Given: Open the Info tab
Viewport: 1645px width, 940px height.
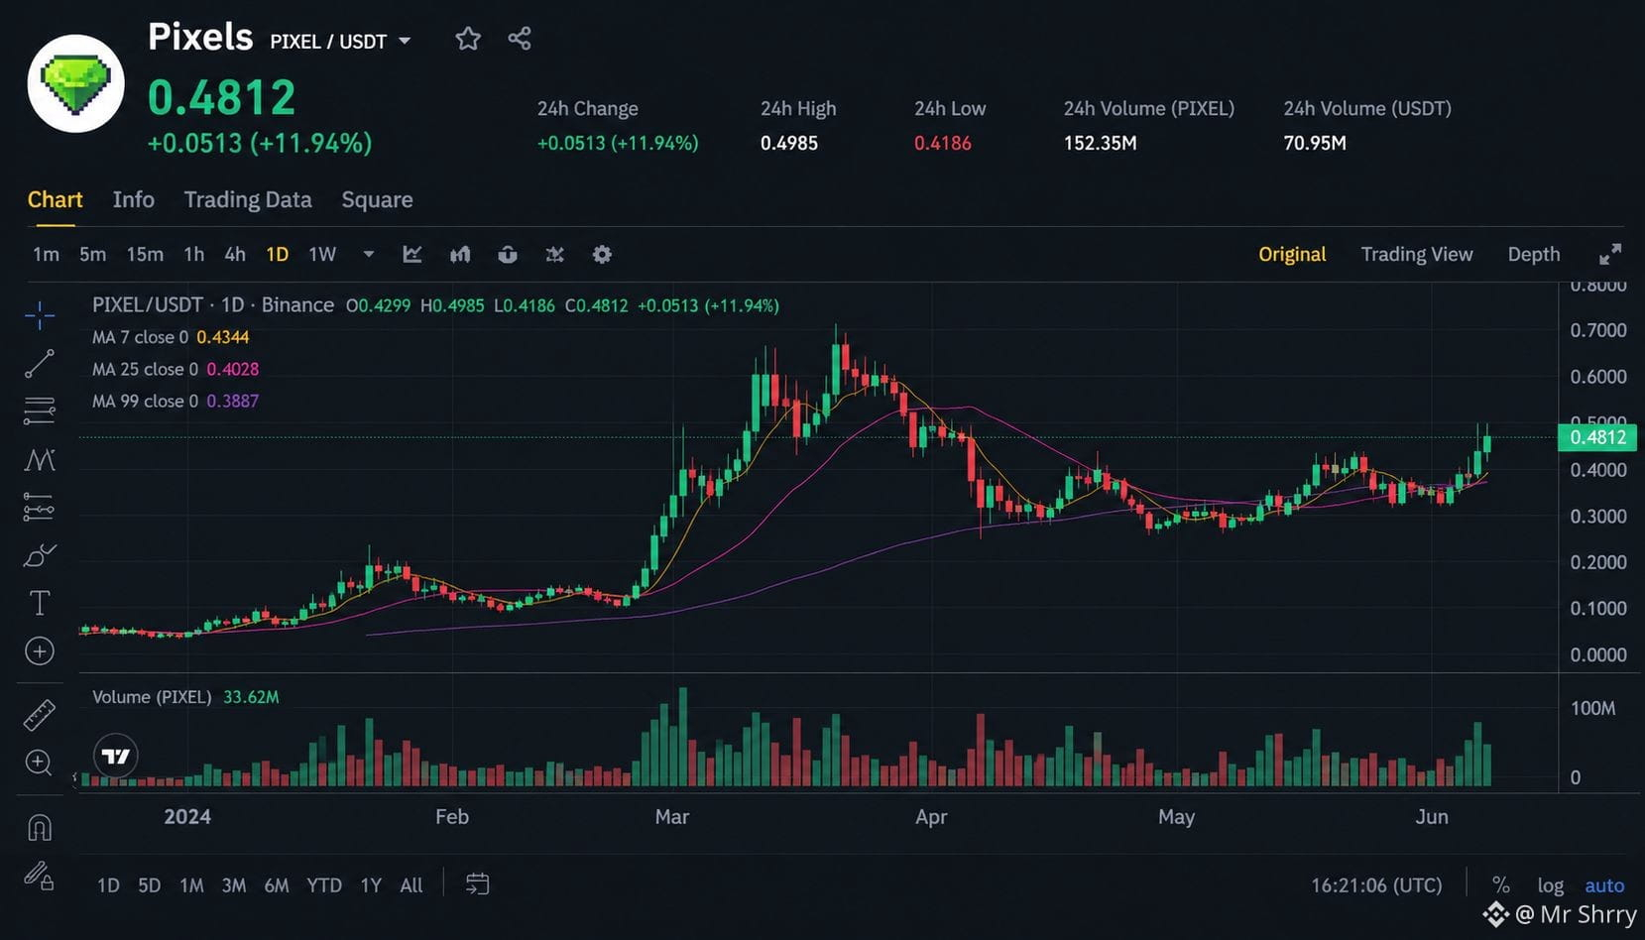Looking at the screenshot, I should coord(134,199).
